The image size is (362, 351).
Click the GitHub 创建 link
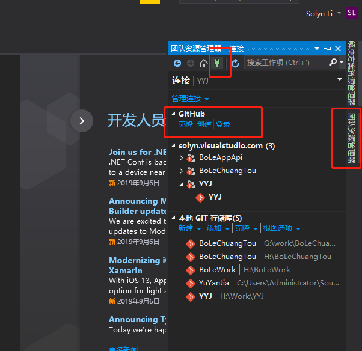point(204,124)
